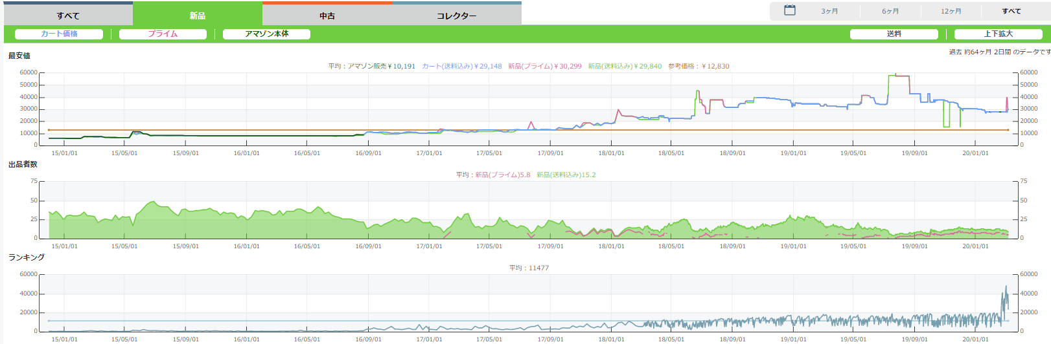This screenshot has width=1051, height=344.
Task: Click the 参考価格 ¥12,830 legend label
Action: pyautogui.click(x=699, y=66)
